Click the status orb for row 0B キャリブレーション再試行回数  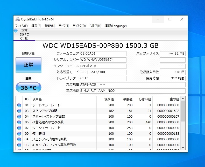[19, 145]
